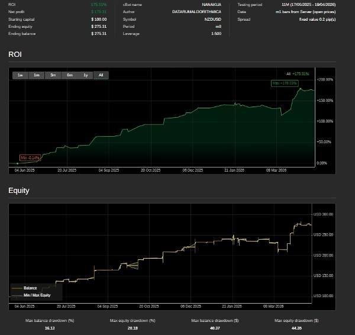Viewport: 355px width, 335px height.
Task: Toggle Min / Max Equity legend entry
Action: (37, 295)
